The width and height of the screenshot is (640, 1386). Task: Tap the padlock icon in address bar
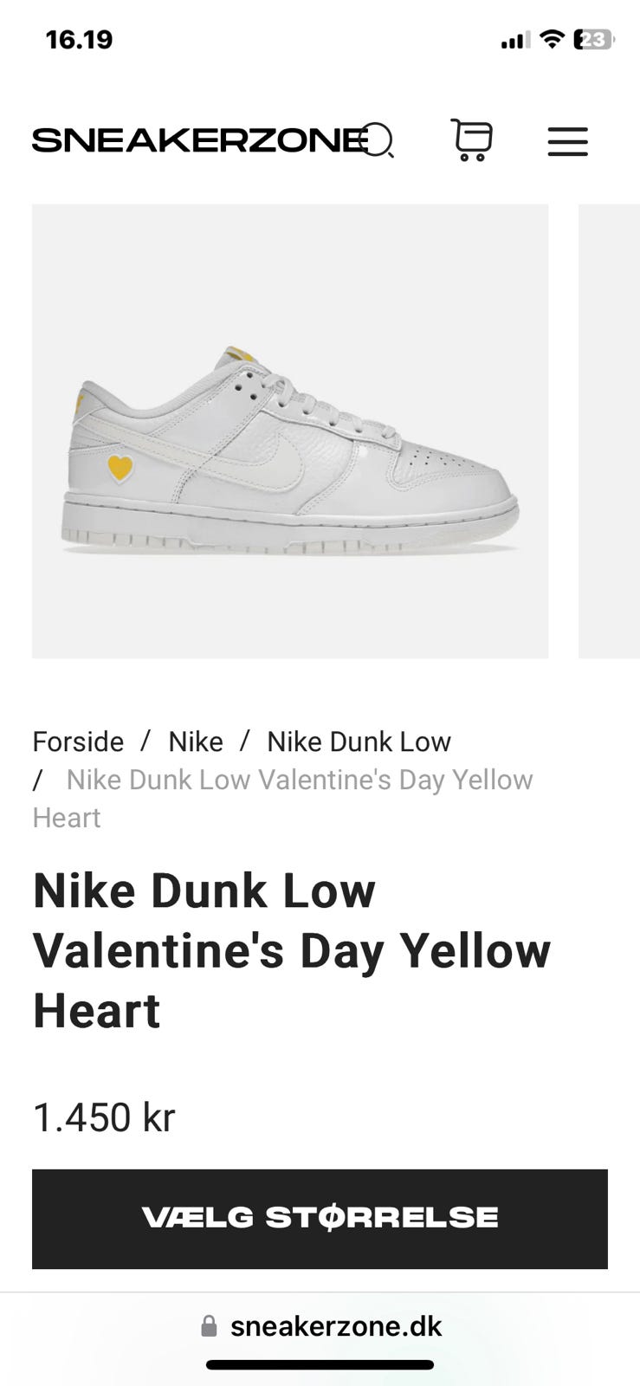209,1326
